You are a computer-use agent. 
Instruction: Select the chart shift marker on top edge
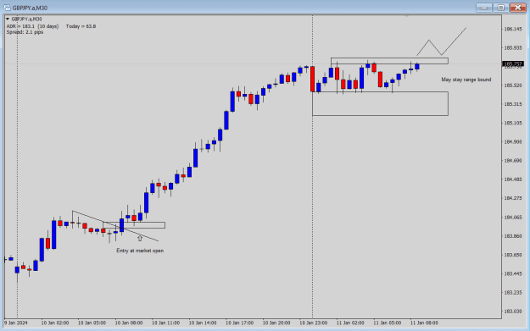[407, 15]
